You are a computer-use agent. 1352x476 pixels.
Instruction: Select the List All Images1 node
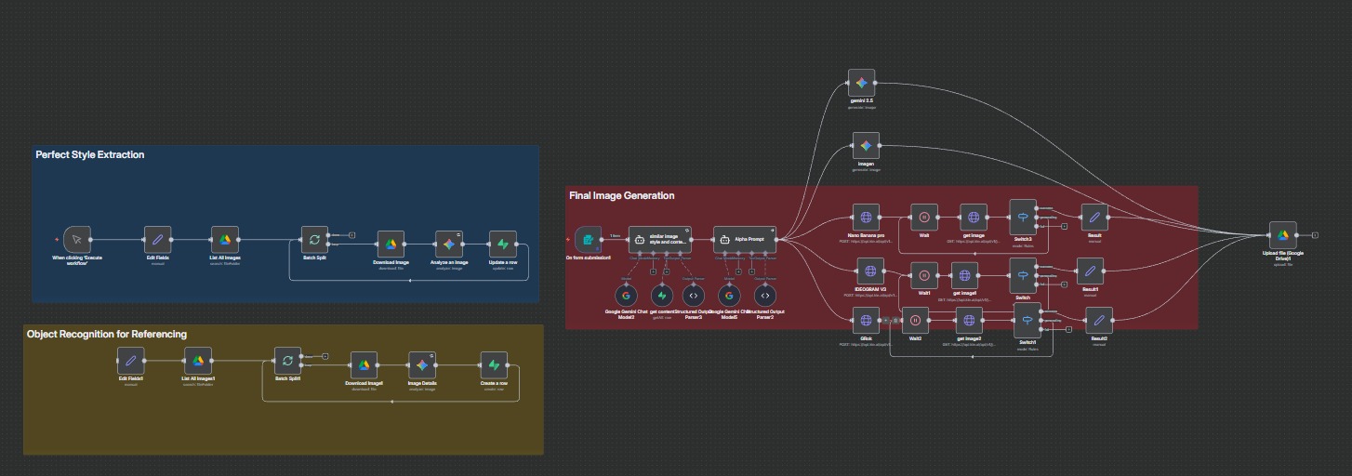[x=198, y=361]
